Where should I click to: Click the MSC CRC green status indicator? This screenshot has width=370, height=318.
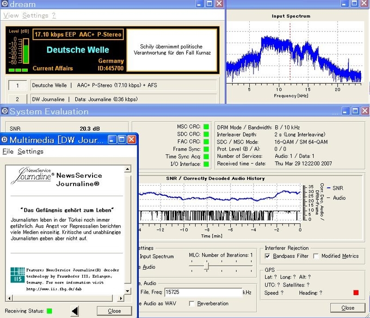point(206,127)
